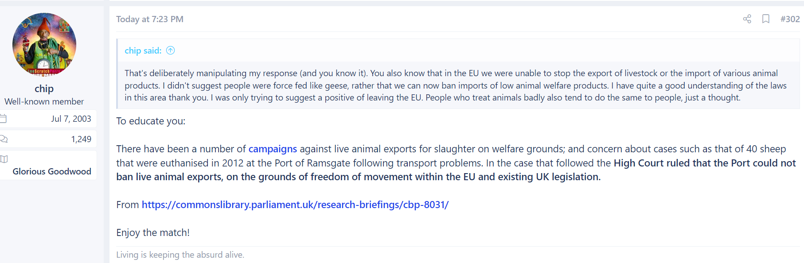Follow the 'chip said:' quote link
This screenshot has width=804, height=263.
(x=143, y=50)
